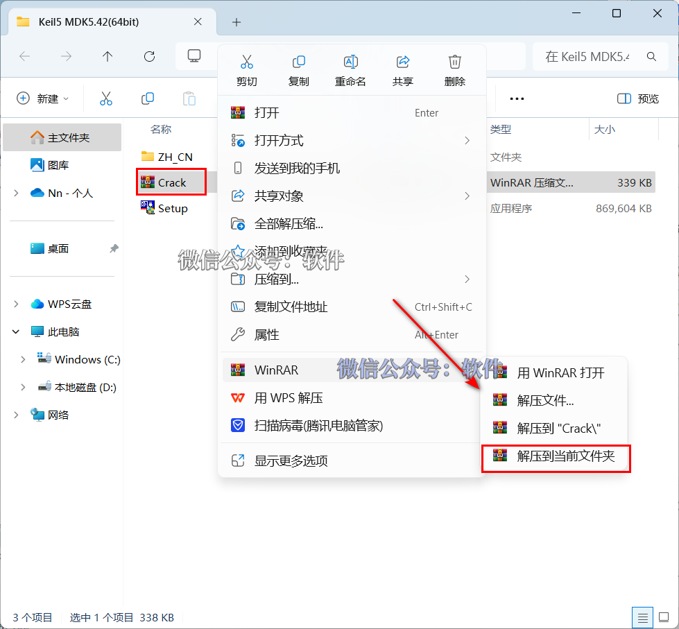Select Windows (C:) drive
The image size is (679, 629).
coord(78,359)
